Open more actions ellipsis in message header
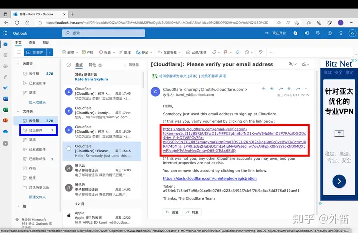358x233 pixels. tap(307, 89)
